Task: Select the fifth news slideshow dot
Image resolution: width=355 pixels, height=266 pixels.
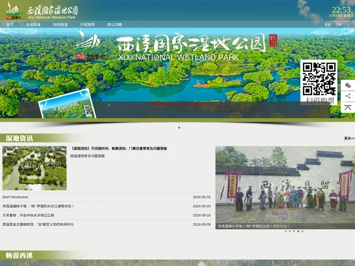Action: pyautogui.click(x=302, y=231)
